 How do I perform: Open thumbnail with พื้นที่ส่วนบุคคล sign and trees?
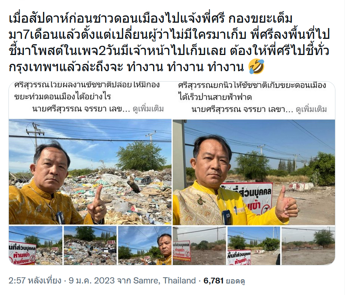pos(254,245)
